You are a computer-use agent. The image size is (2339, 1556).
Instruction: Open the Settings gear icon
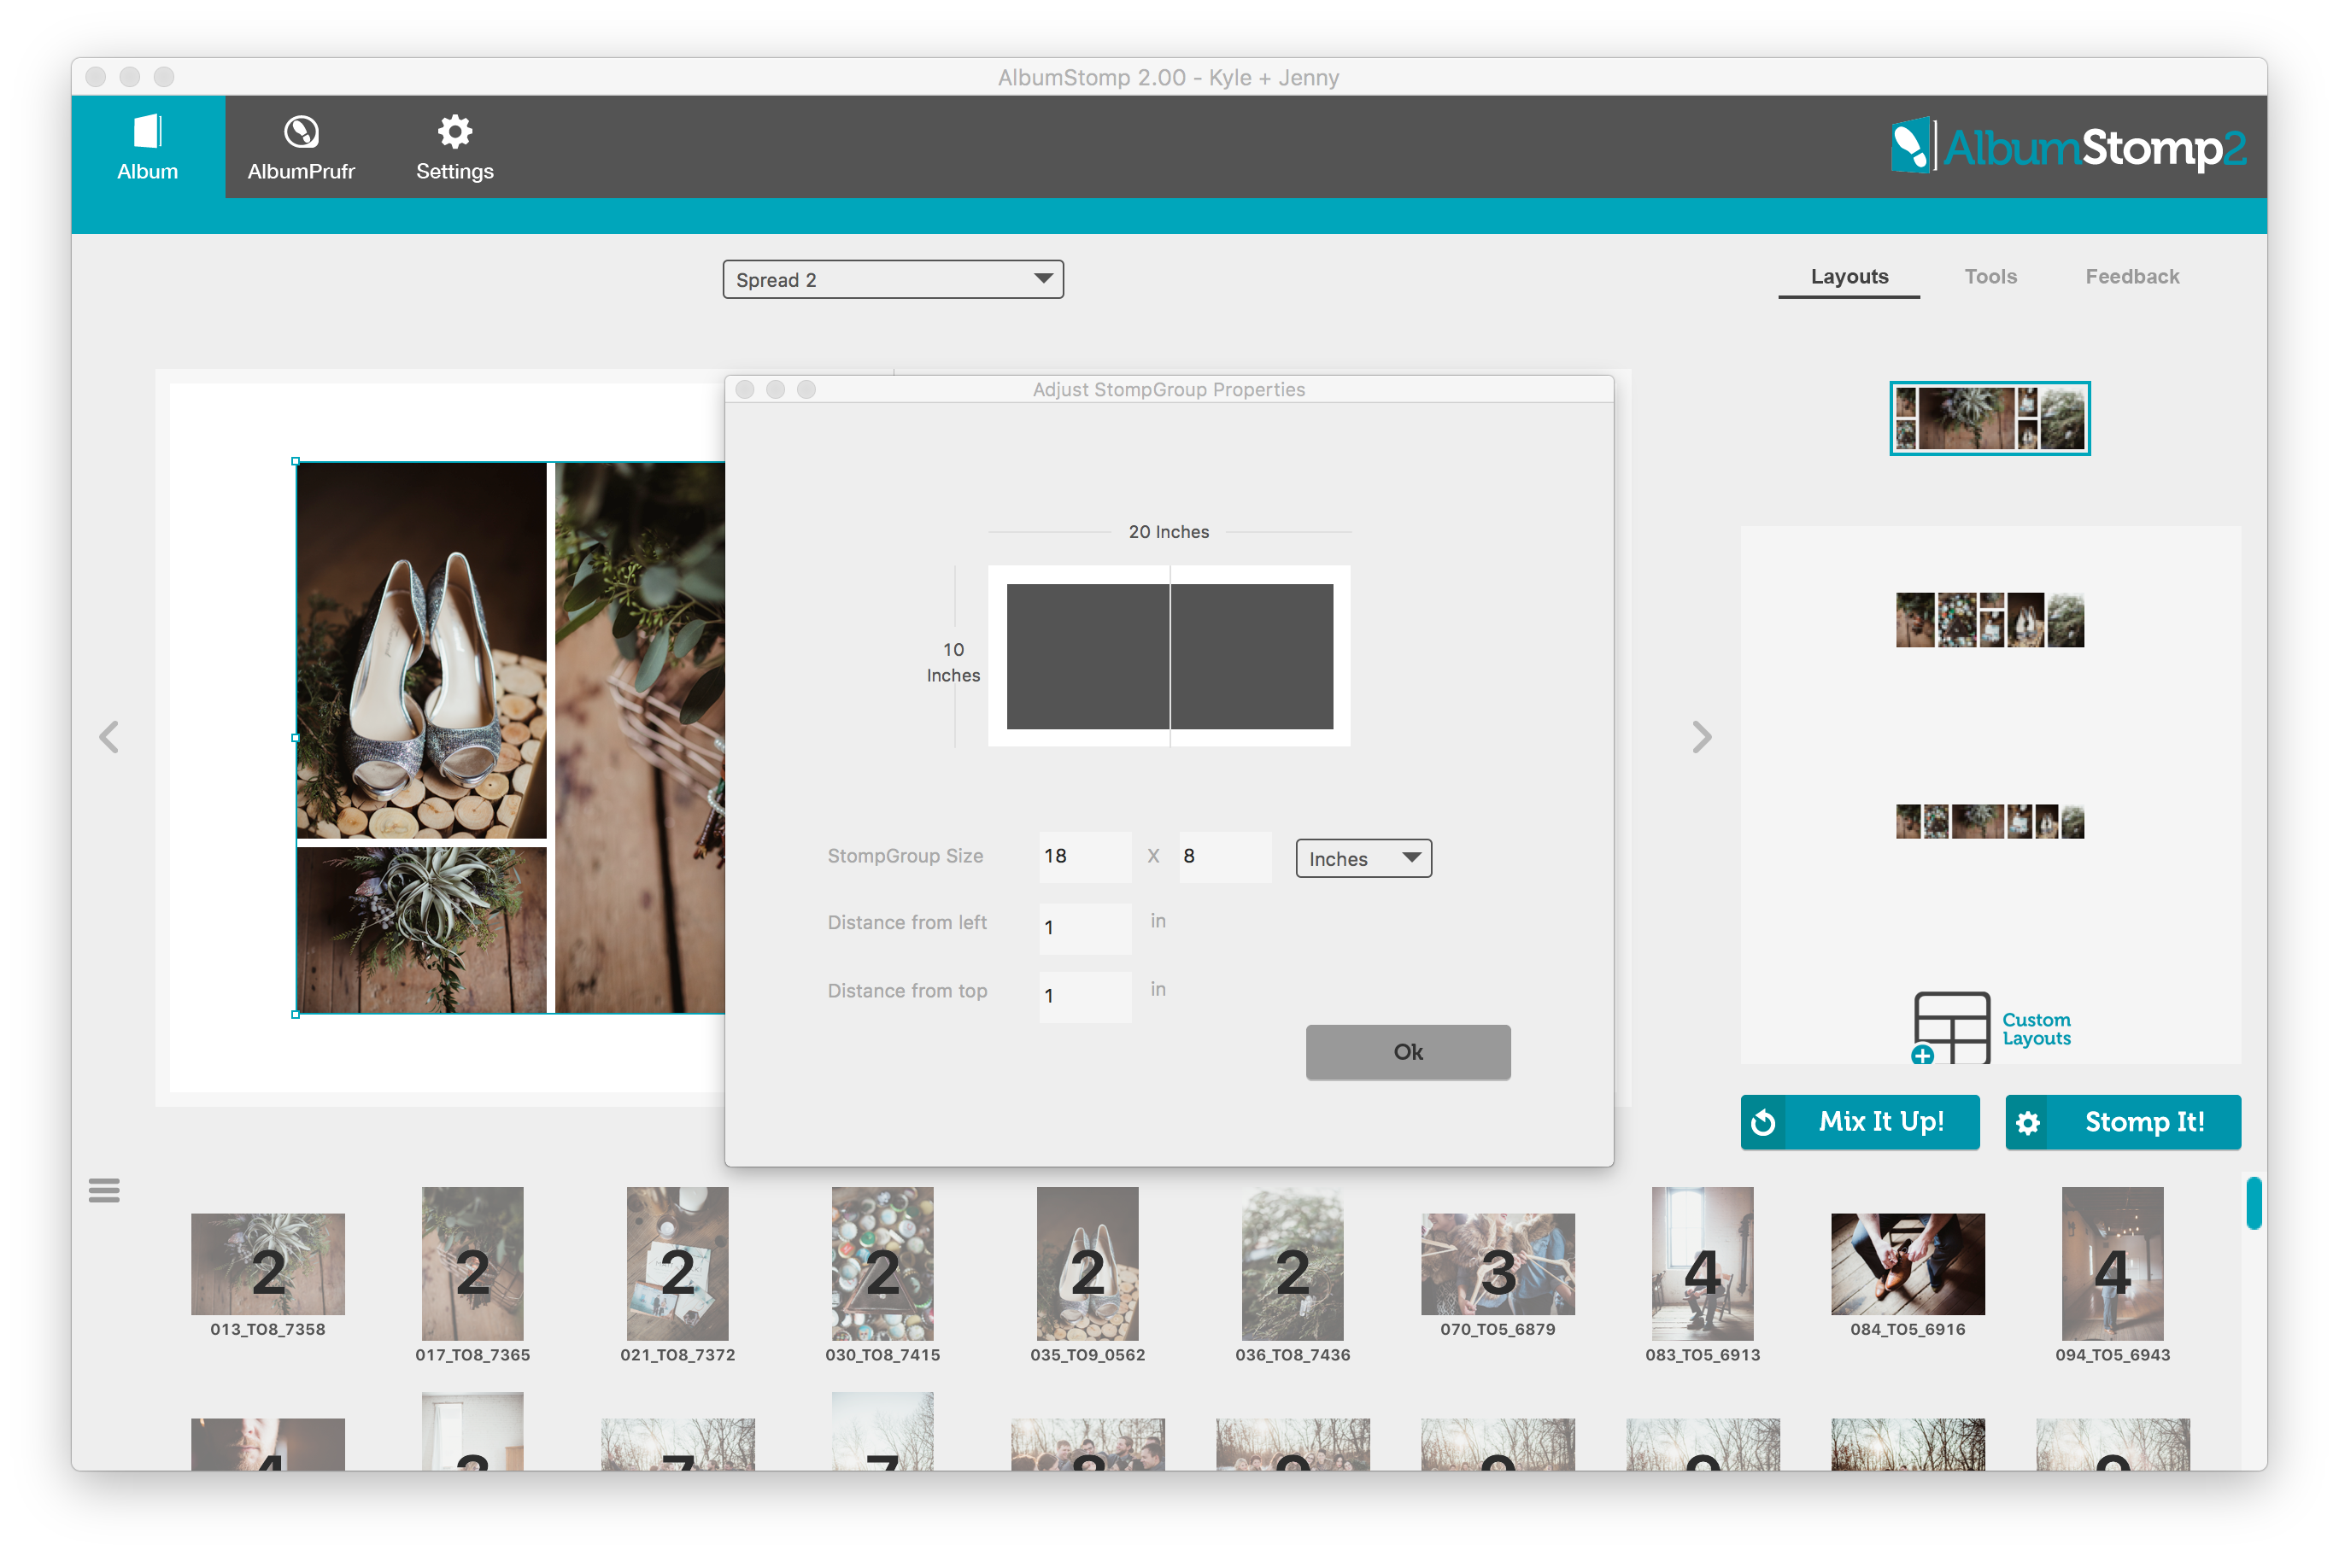pos(454,132)
